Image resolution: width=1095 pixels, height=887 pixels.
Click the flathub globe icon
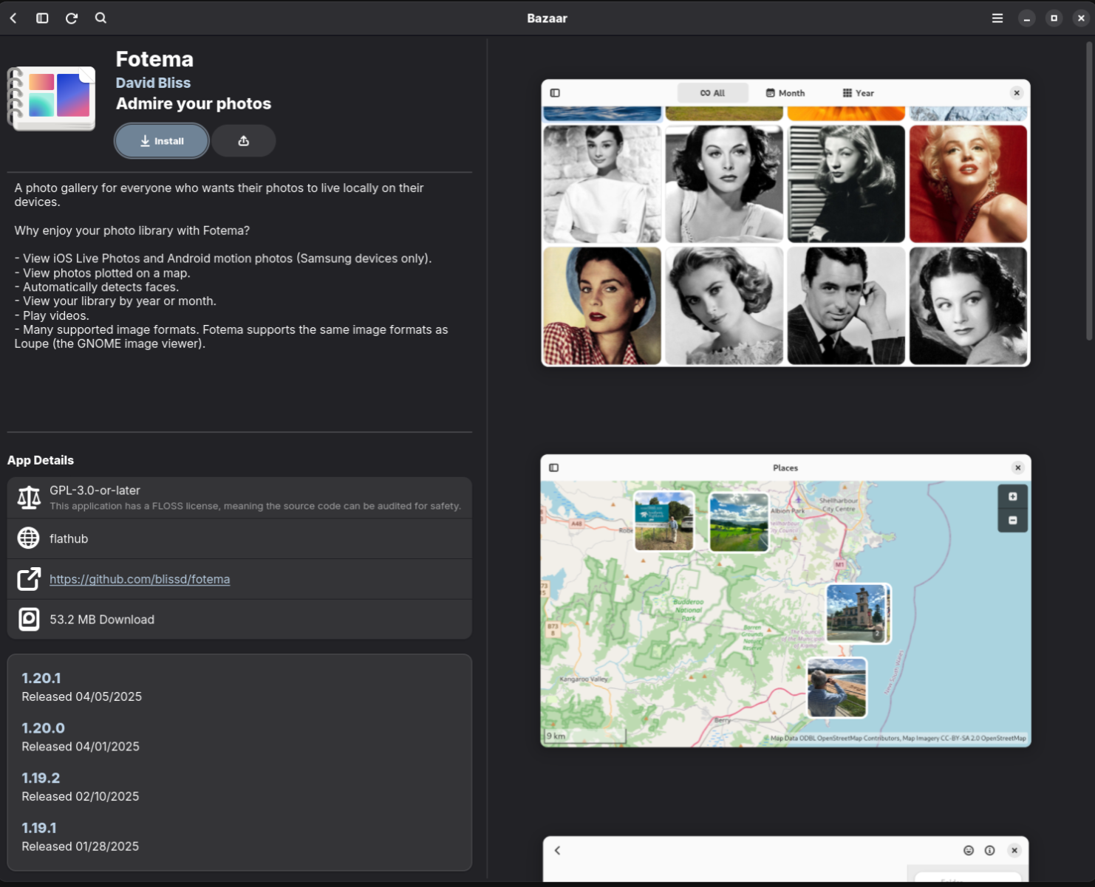coord(29,538)
